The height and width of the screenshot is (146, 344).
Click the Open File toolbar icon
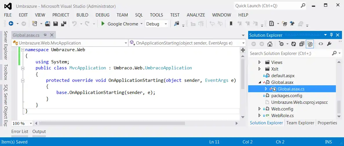click(47, 24)
